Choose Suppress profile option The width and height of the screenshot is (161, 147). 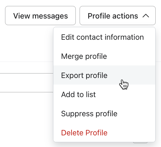click(x=104, y=114)
